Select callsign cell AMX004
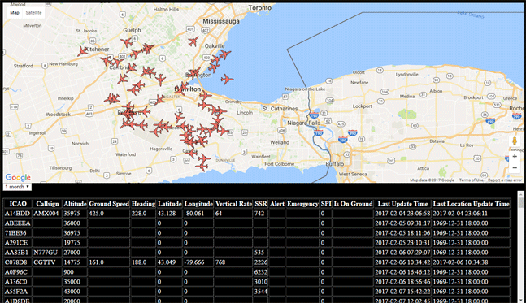Image resolution: width=526 pixels, height=303 pixels. (x=47, y=214)
